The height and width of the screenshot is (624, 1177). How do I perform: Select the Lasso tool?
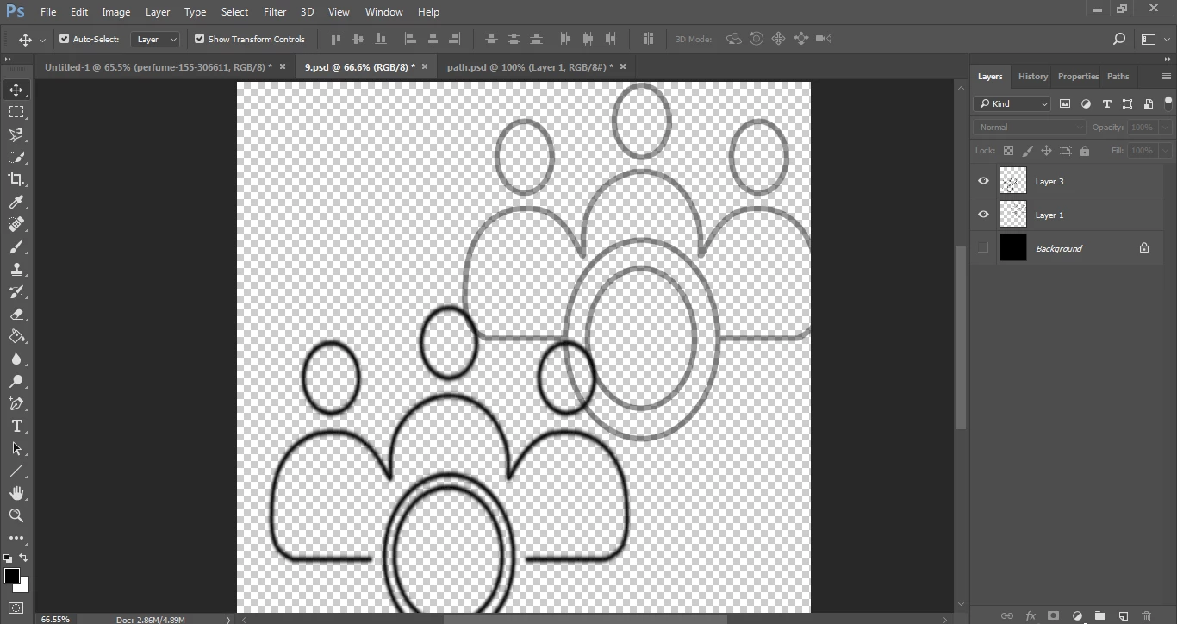coord(16,134)
